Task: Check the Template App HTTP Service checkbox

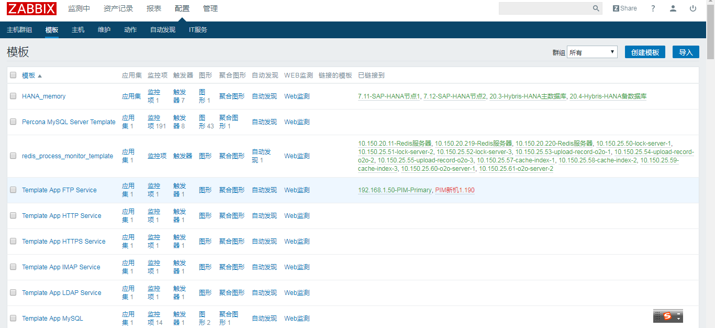Action: click(x=13, y=216)
